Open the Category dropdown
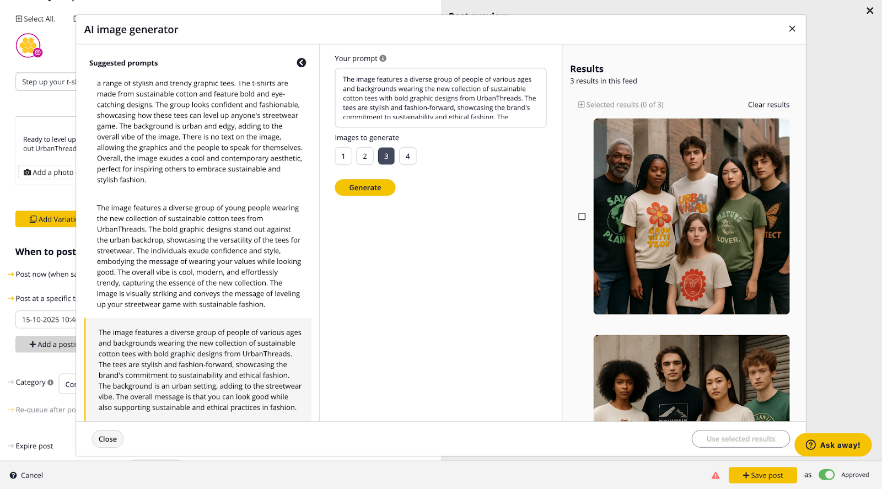Viewport: 882px width, 489px height. (x=67, y=384)
